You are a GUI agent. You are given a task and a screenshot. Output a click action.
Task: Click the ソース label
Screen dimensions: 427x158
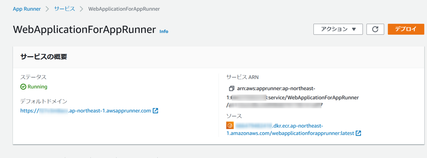[234, 116]
